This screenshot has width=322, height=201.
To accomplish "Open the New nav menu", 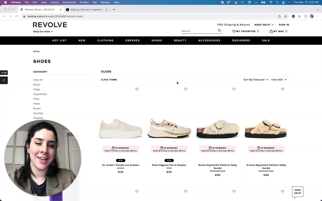I will (82, 40).
